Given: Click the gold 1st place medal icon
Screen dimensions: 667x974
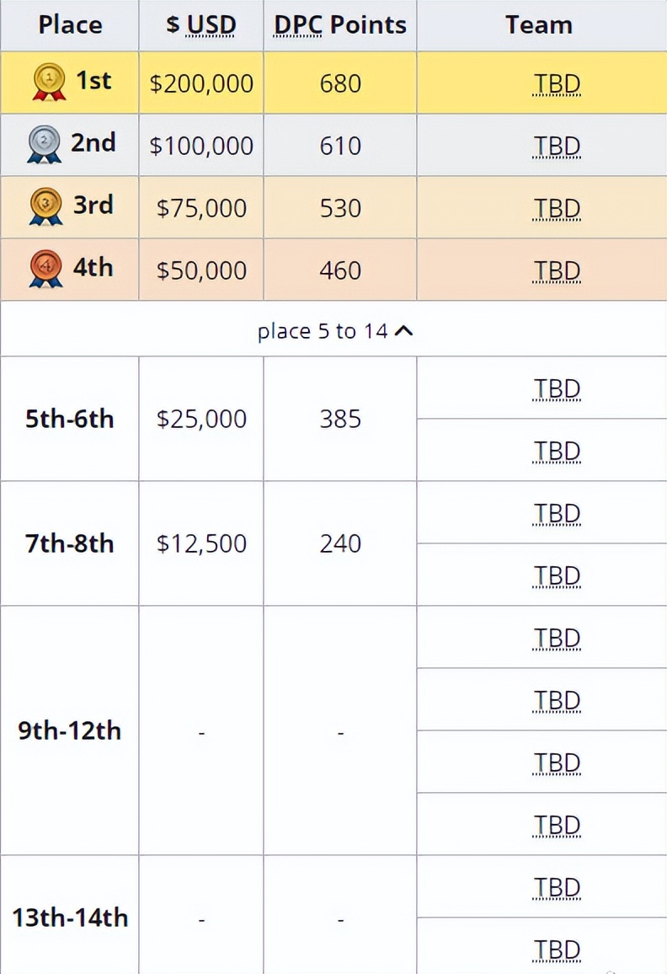Looking at the screenshot, I should click(49, 82).
